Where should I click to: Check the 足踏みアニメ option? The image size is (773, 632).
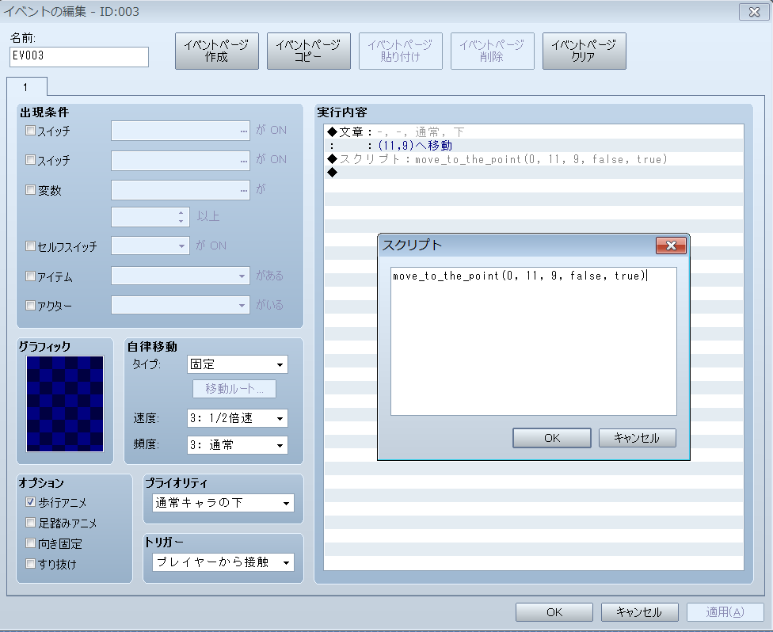pos(31,523)
